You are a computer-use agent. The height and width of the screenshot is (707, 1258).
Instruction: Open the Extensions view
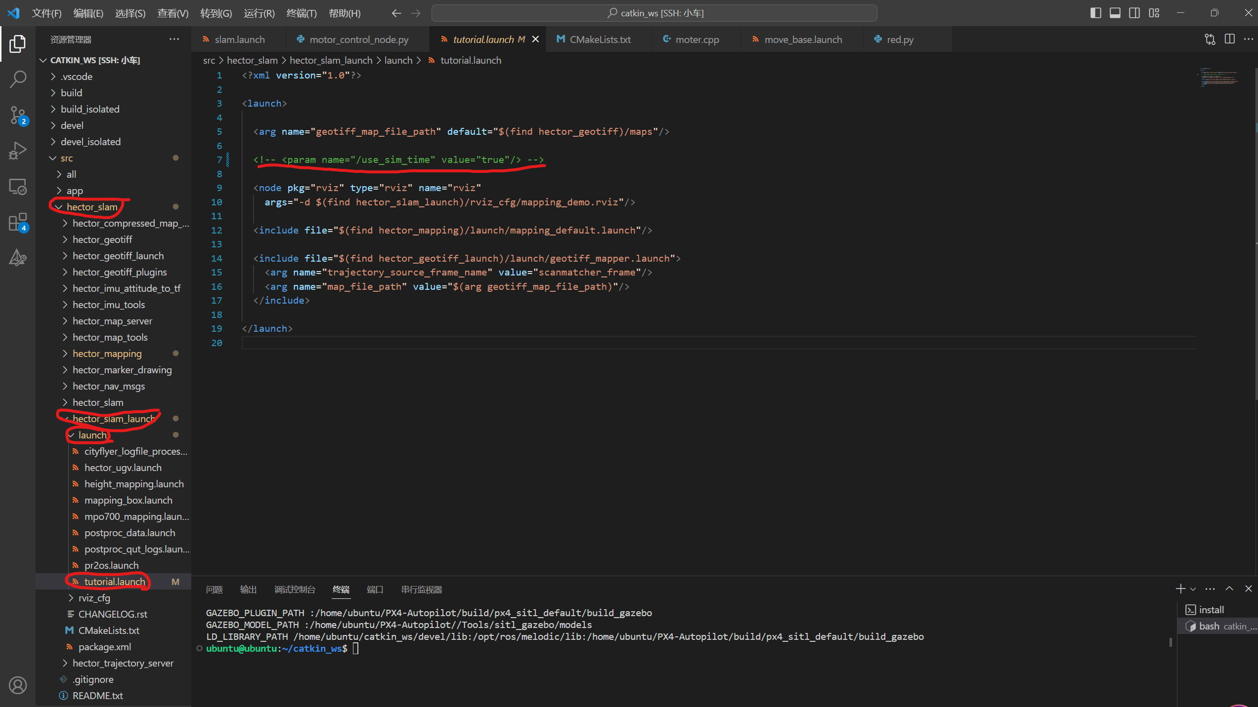[18, 222]
